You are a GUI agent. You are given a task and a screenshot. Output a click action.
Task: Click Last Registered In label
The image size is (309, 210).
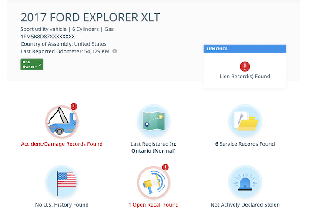point(154,144)
